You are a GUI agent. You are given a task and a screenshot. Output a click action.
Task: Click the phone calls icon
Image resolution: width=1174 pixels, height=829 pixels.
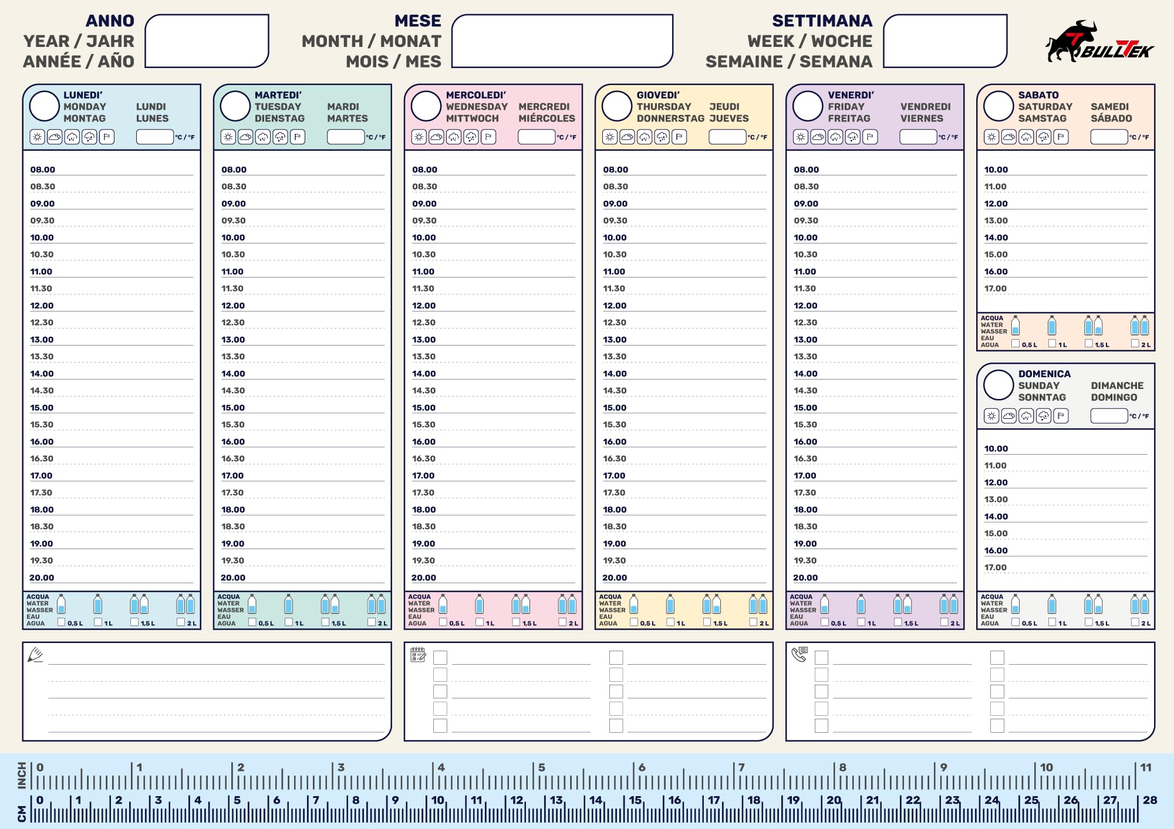click(799, 655)
